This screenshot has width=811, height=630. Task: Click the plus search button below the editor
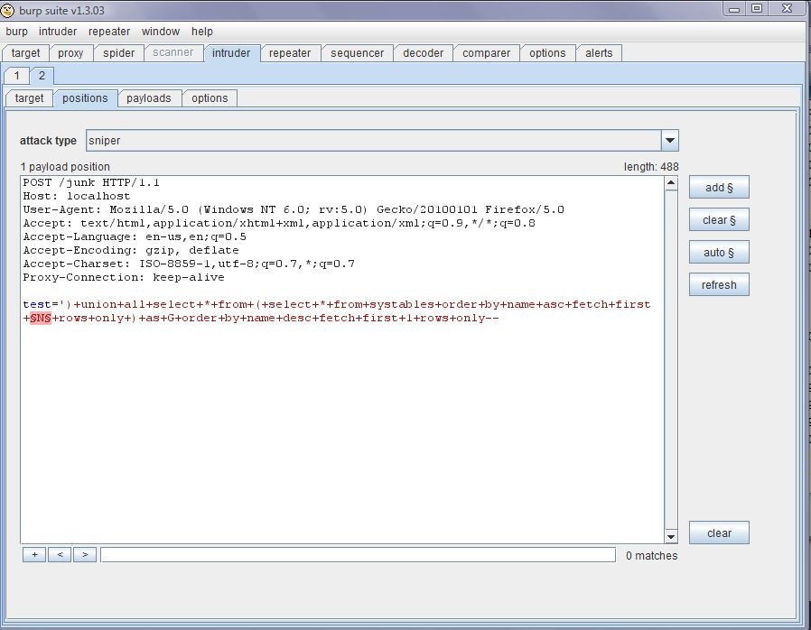coord(34,554)
